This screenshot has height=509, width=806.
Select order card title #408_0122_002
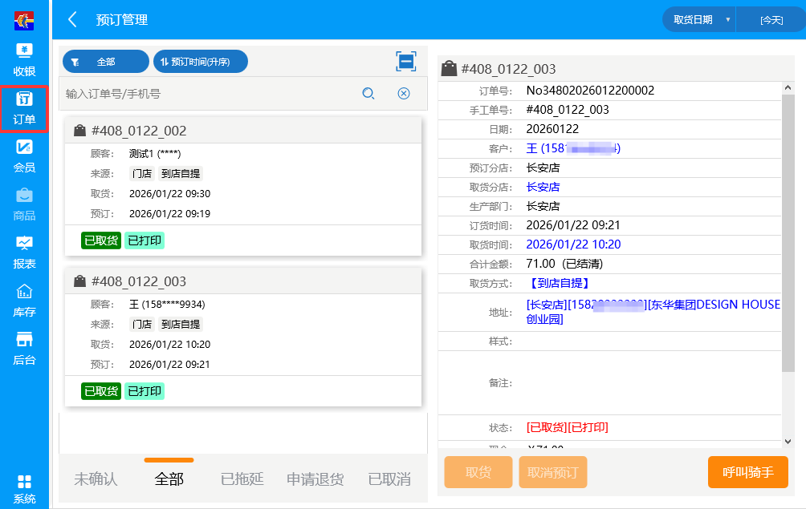pos(139,131)
